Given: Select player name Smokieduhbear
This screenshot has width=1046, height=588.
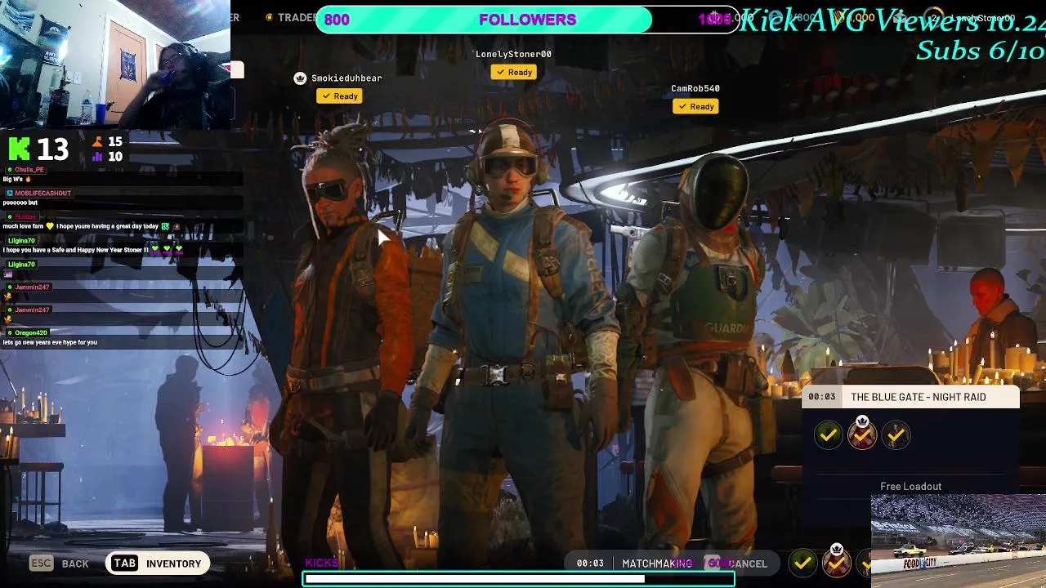Looking at the screenshot, I should (x=346, y=78).
